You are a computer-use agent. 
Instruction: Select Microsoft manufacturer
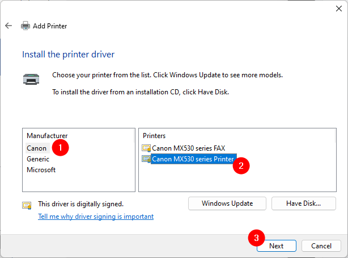pos(41,170)
